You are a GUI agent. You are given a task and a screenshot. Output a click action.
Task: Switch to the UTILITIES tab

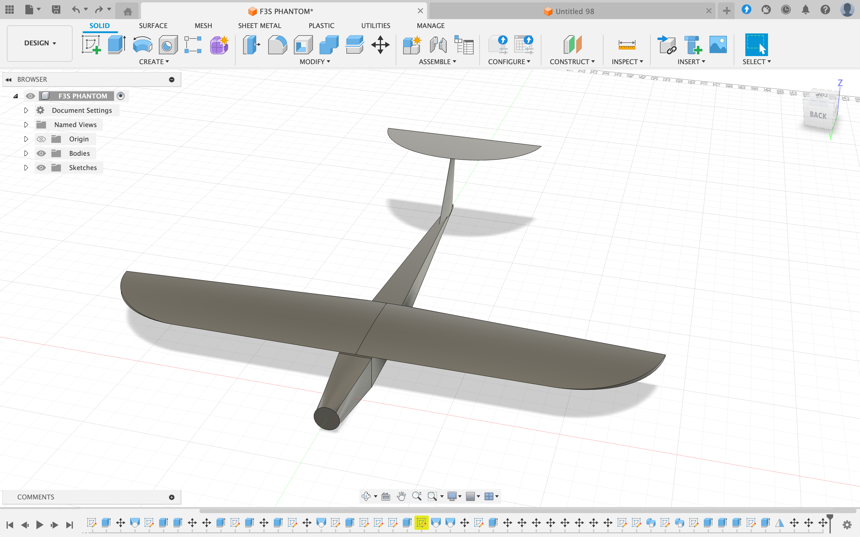point(376,26)
